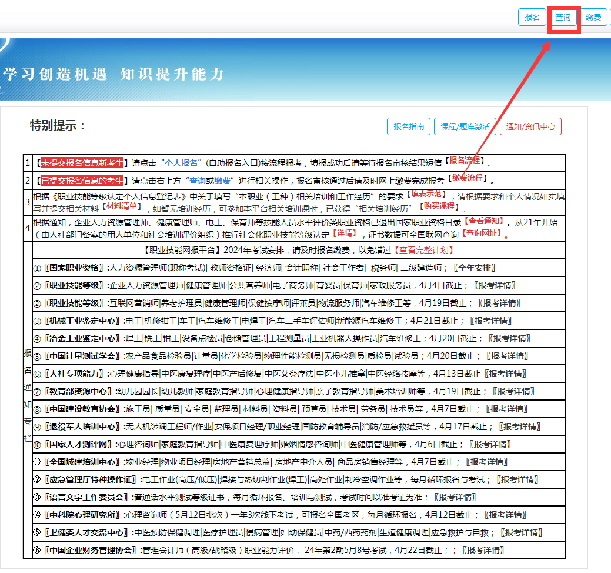Click the 教育部资源中心 row heading

(78, 391)
